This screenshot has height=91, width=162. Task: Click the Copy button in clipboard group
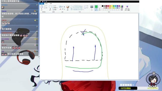[x=46, y=8]
